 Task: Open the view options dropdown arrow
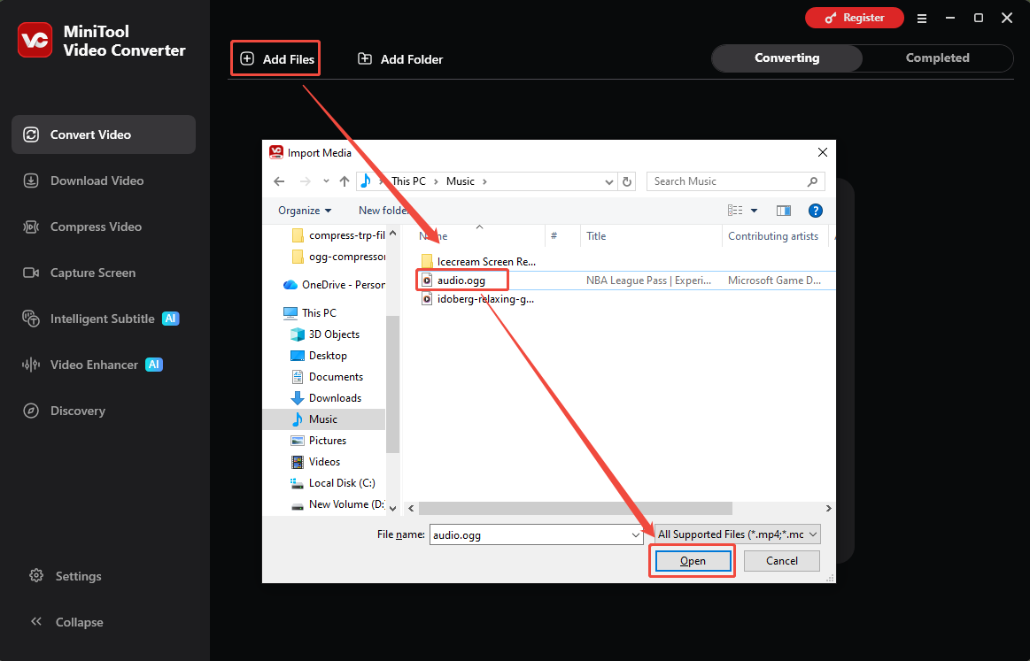(x=754, y=210)
